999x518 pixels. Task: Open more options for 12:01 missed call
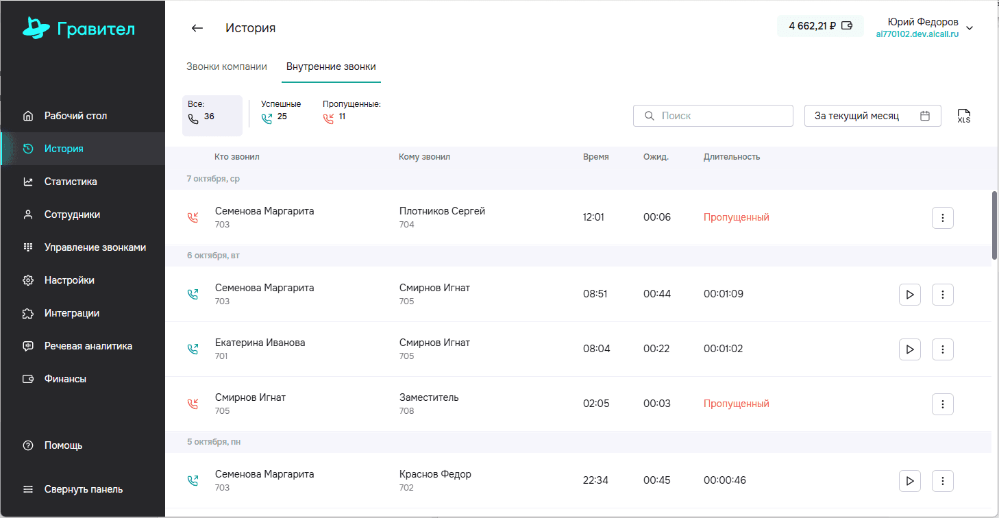[x=943, y=218]
